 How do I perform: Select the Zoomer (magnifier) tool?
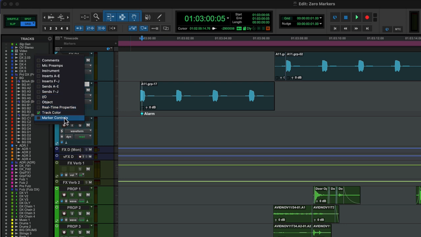tap(96, 17)
